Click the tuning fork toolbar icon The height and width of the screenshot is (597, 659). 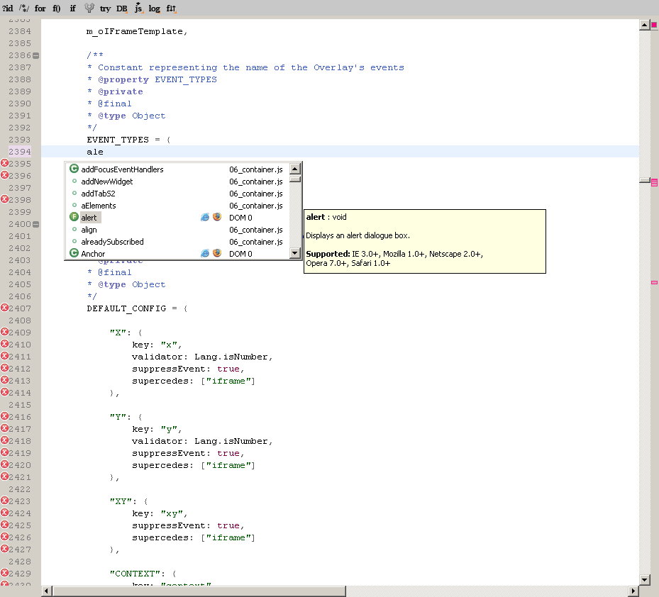pos(89,9)
